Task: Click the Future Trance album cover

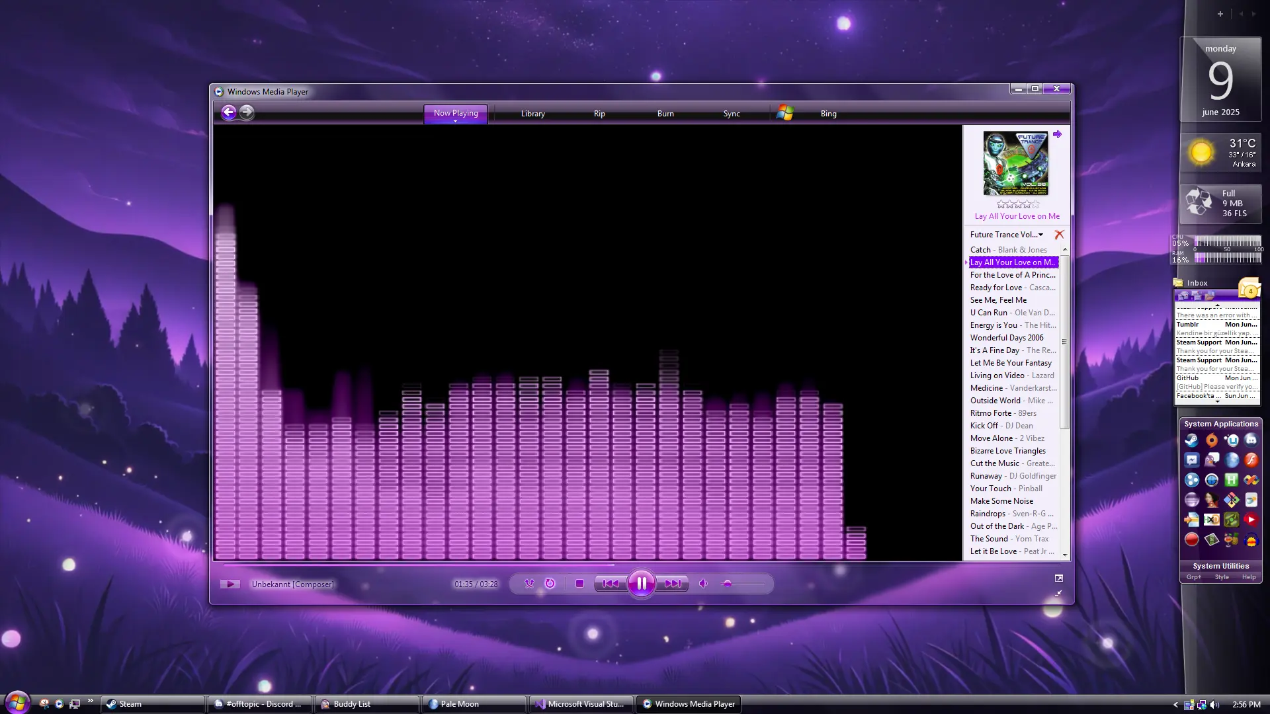Action: click(x=1015, y=163)
